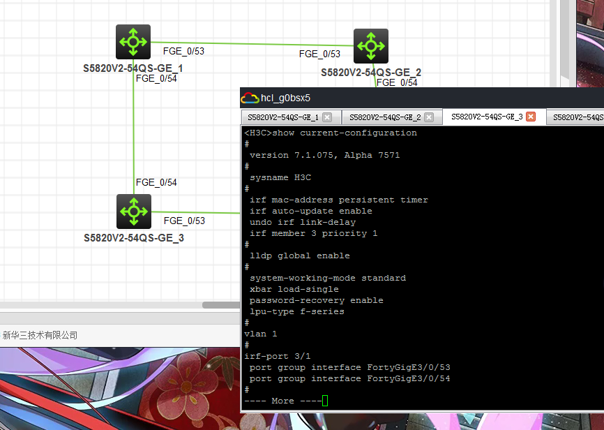The image size is (604, 430).
Task: Click 'lpu-type f-series' line
Action: tap(297, 312)
